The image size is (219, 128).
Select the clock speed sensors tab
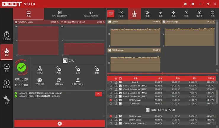[186, 14]
